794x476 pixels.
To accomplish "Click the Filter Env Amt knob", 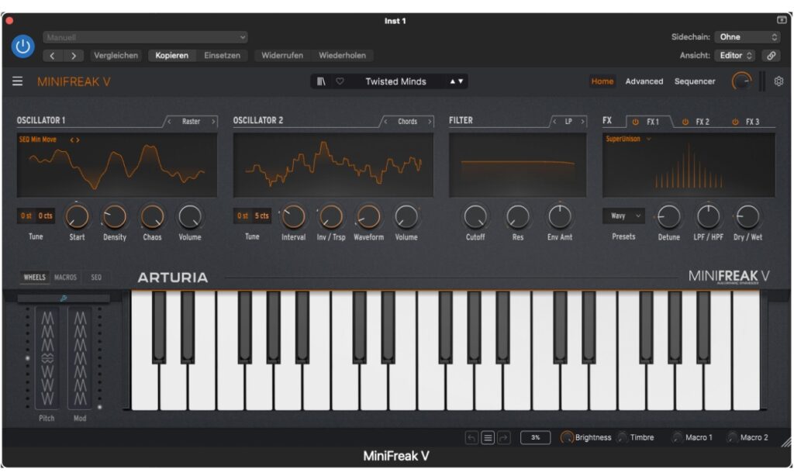I will [x=560, y=216].
